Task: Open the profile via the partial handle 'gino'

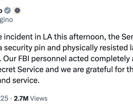Action: pos(6,20)
